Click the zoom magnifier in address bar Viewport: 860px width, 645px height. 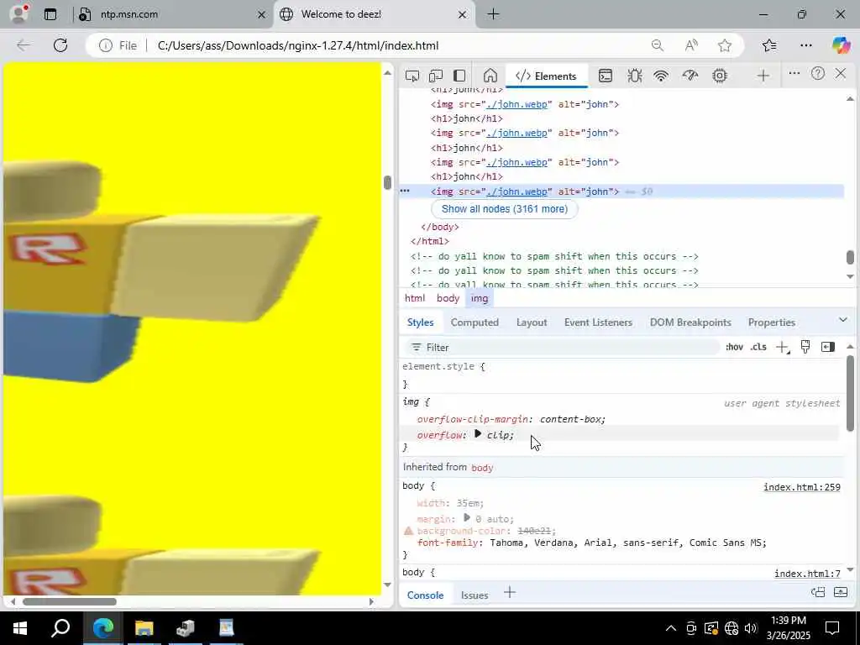tap(657, 45)
